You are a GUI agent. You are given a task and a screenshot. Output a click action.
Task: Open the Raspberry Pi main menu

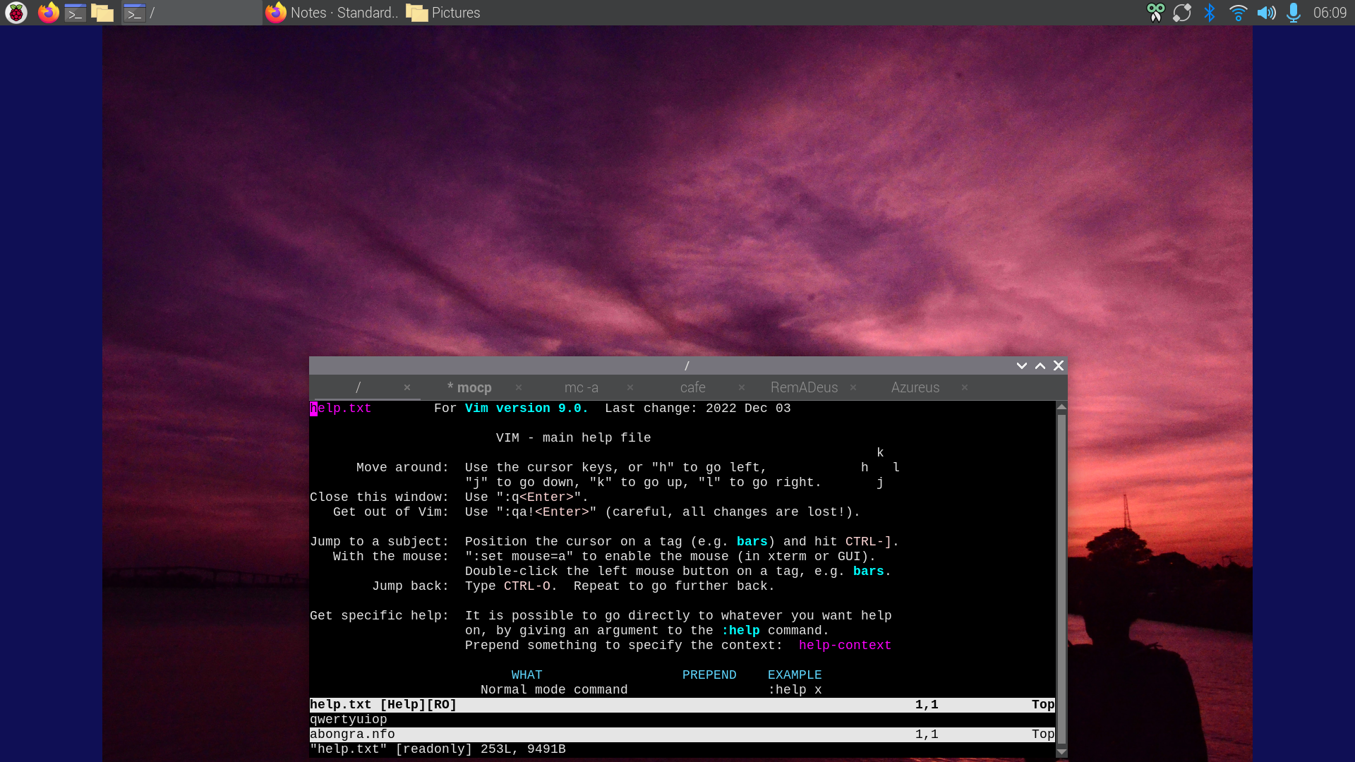(16, 13)
